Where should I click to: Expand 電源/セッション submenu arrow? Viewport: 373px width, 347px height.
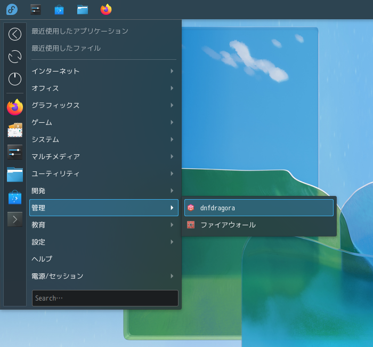[172, 276]
